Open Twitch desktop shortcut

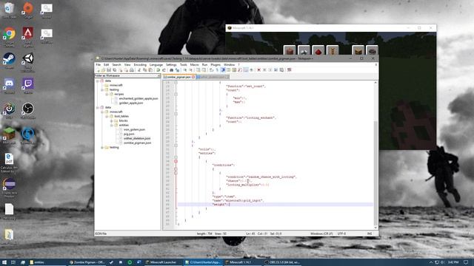pos(28,83)
